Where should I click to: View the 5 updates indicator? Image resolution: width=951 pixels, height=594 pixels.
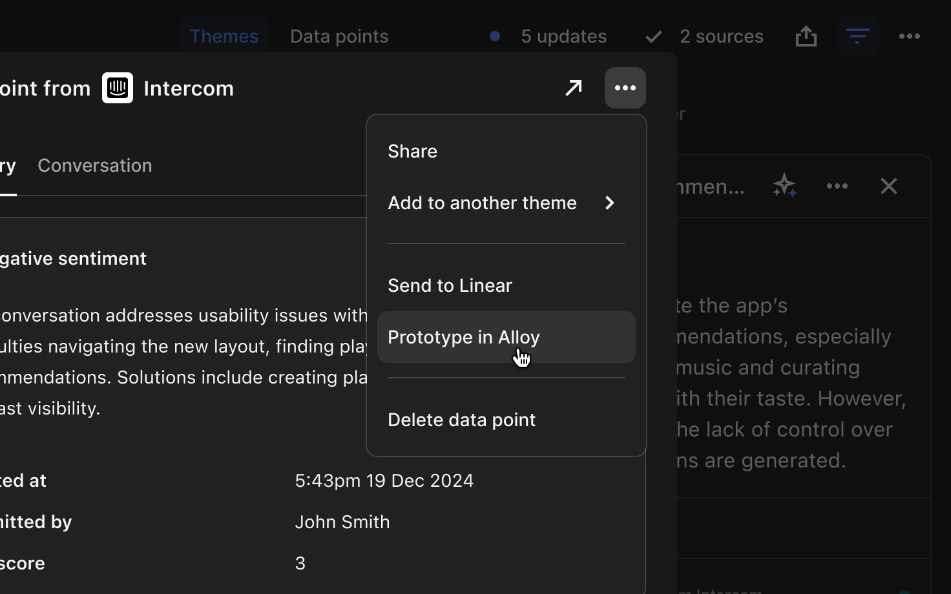tap(564, 36)
